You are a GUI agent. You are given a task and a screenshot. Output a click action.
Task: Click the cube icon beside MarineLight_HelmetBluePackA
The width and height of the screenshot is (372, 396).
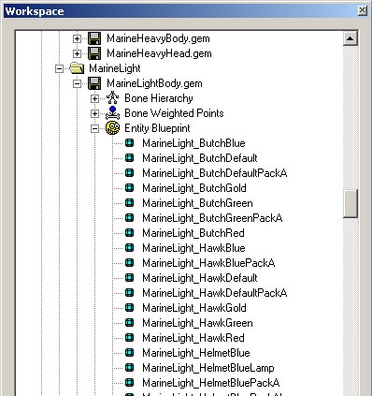point(130,383)
